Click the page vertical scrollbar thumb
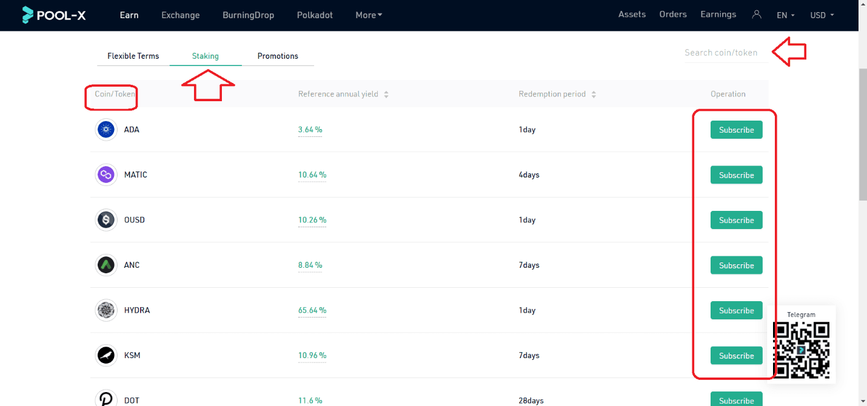The height and width of the screenshot is (406, 867). pos(863,134)
